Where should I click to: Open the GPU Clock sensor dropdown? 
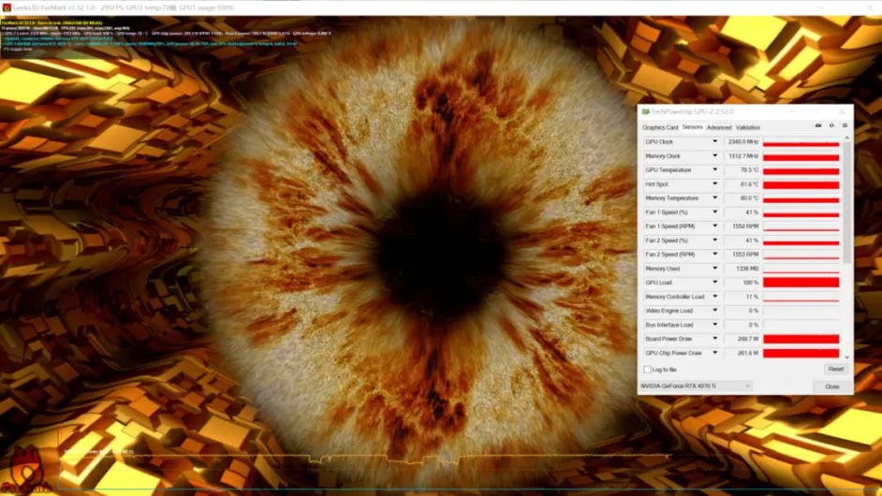pos(715,142)
